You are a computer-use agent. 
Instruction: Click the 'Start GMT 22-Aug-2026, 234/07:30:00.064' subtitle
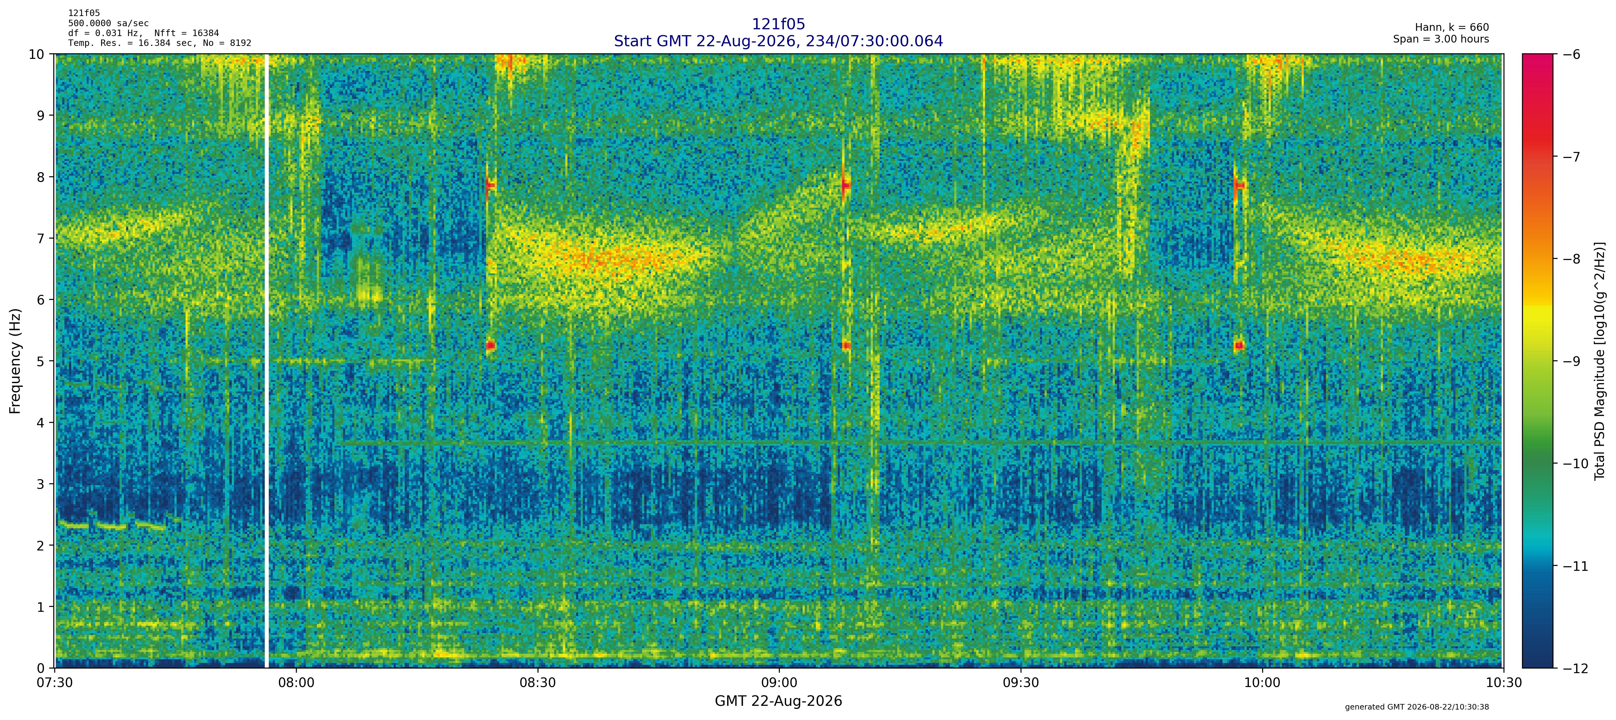[x=778, y=41]
